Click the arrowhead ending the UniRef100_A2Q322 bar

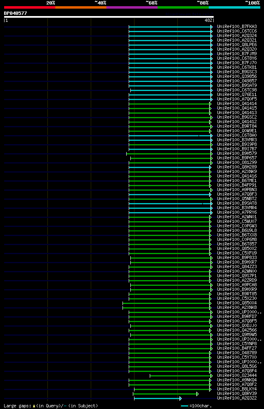180,399
